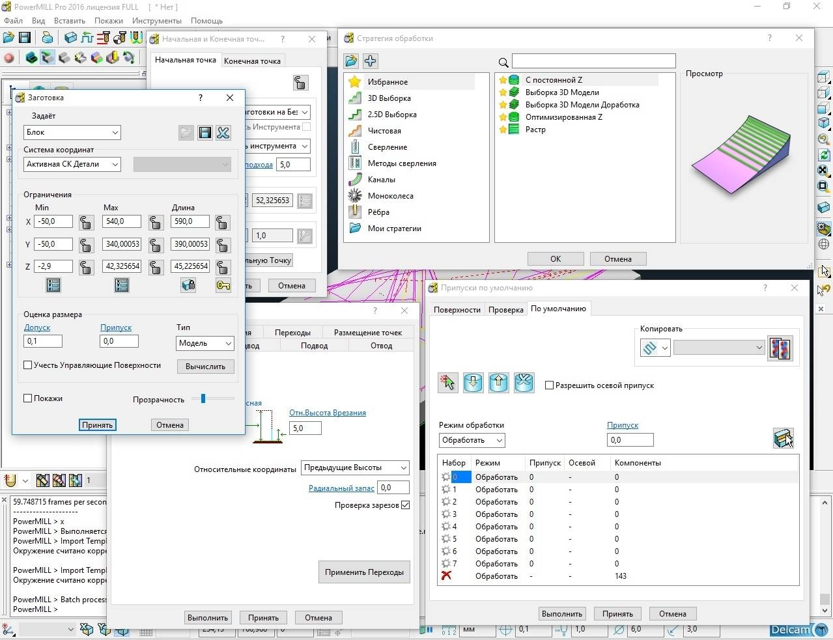The image size is (833, 640).
Task: Select the row with 143 components
Action: [617, 576]
